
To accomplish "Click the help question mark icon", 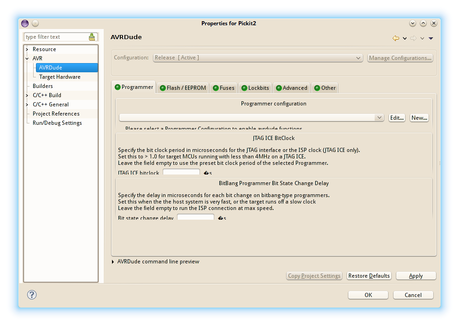I will click(32, 295).
